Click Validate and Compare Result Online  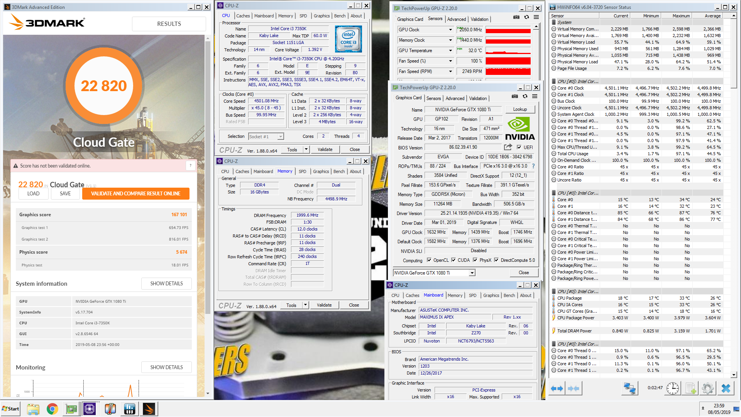[x=135, y=193]
